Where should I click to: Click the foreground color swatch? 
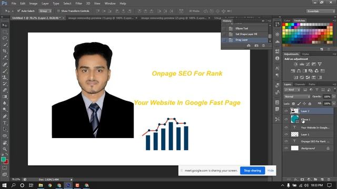[3, 160]
